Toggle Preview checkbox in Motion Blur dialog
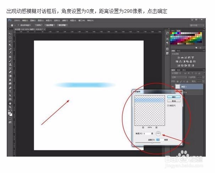The height and width of the screenshot is (173, 215). pos(168,106)
